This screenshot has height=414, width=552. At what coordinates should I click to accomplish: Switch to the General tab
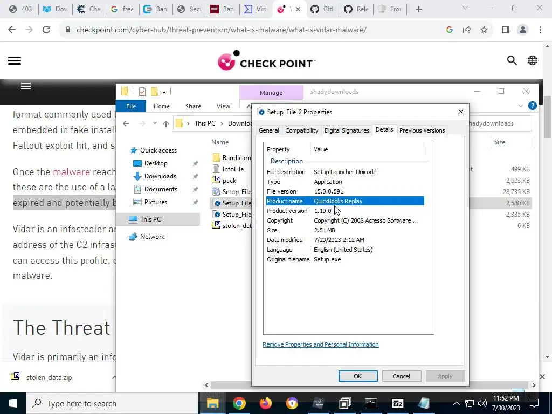(x=269, y=130)
